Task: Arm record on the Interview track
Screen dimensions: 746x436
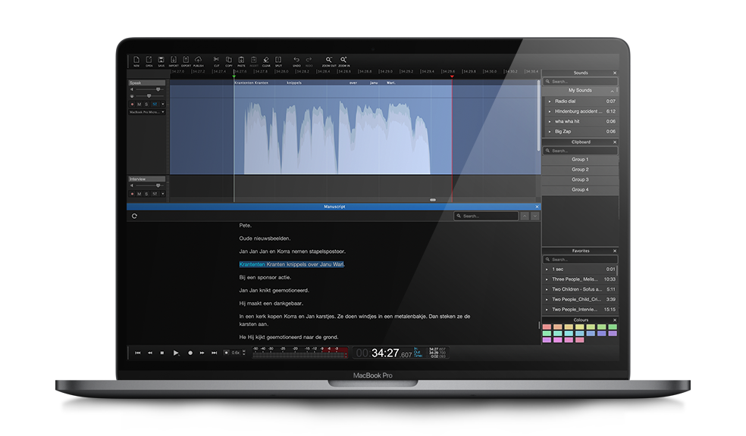Action: (x=132, y=194)
